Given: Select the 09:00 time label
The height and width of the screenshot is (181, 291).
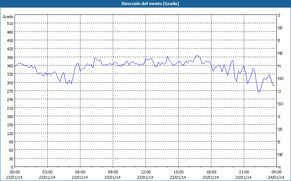Looking at the screenshot, I should pos(113,172).
